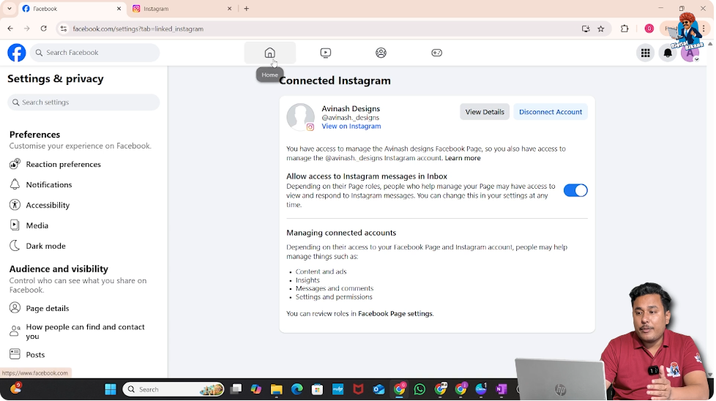Open Microsoft Store from the taskbar

tap(317, 389)
